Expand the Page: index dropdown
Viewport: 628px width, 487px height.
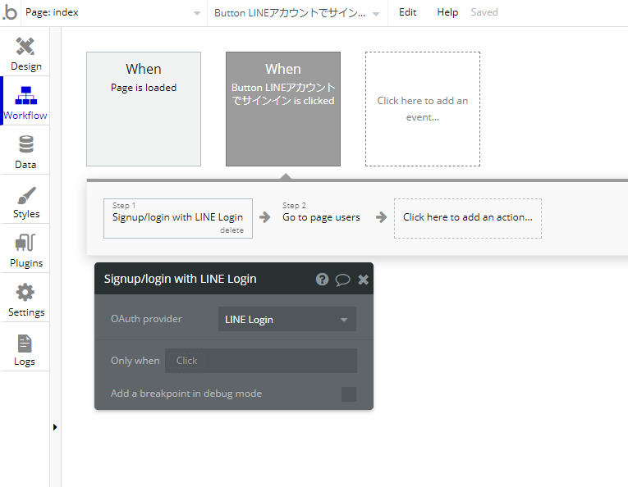pos(113,13)
